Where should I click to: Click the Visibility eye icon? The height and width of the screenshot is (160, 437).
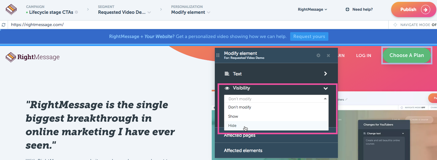pyautogui.click(x=227, y=88)
